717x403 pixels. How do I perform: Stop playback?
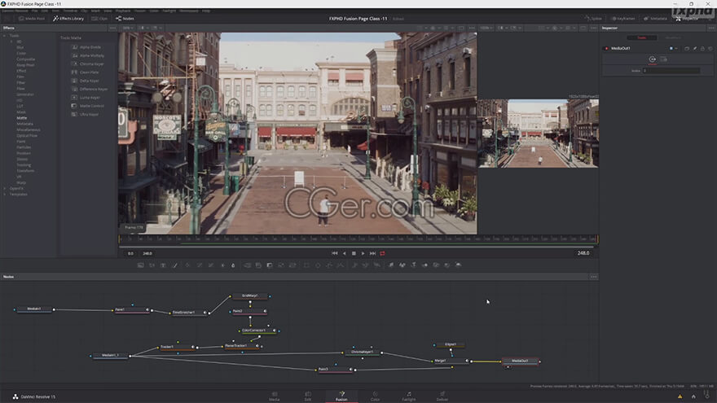click(354, 253)
